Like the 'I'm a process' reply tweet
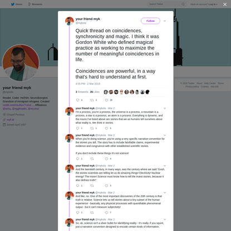231x231 pixels. click(x=106, y=129)
